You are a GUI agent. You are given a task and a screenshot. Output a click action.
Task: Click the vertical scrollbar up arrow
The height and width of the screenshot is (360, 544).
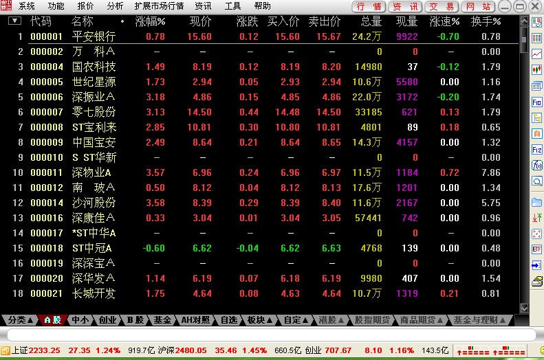524,21
